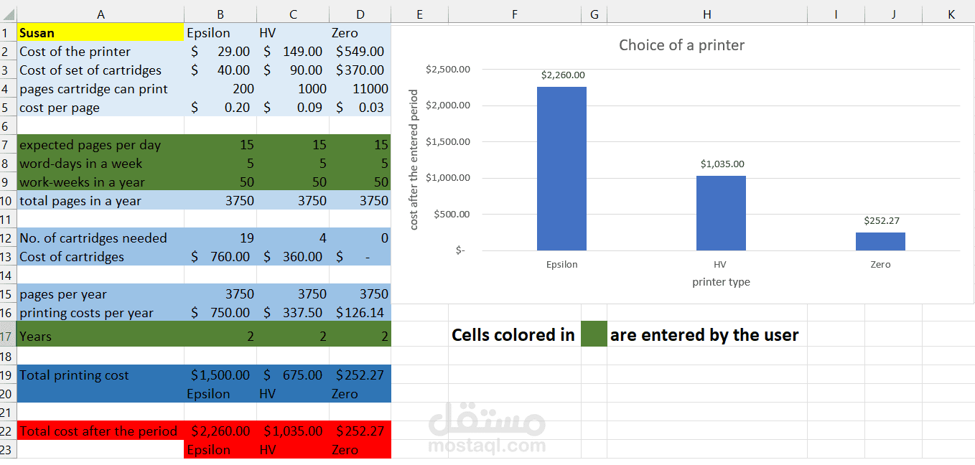Viewport: 975px width, 465px height.
Task: Click 'are entered by the user' text
Action: tap(704, 335)
